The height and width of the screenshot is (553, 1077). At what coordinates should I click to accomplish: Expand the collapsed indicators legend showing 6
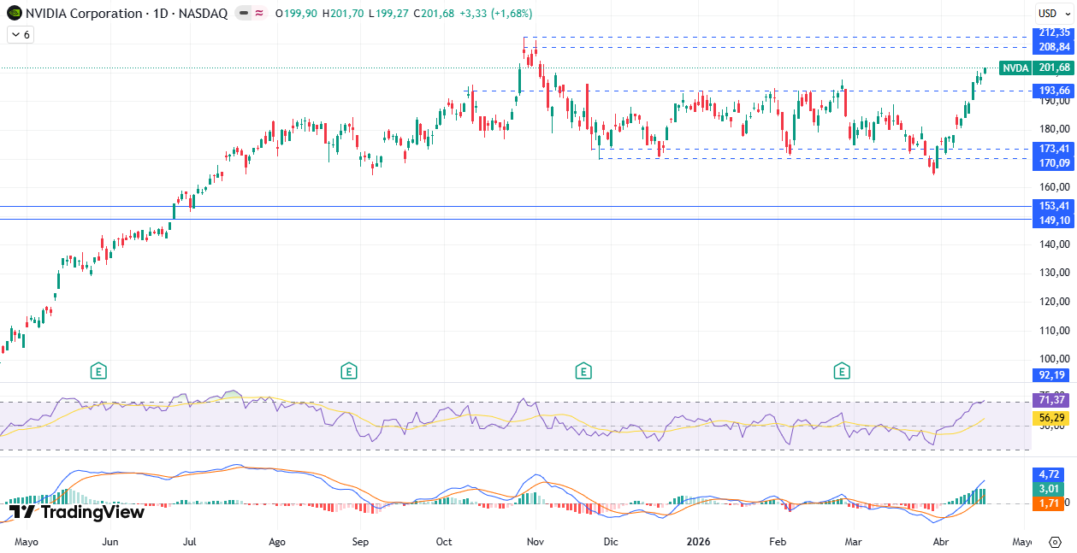point(20,35)
